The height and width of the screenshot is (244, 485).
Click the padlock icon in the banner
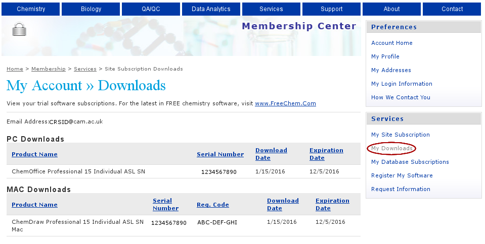coord(19,29)
